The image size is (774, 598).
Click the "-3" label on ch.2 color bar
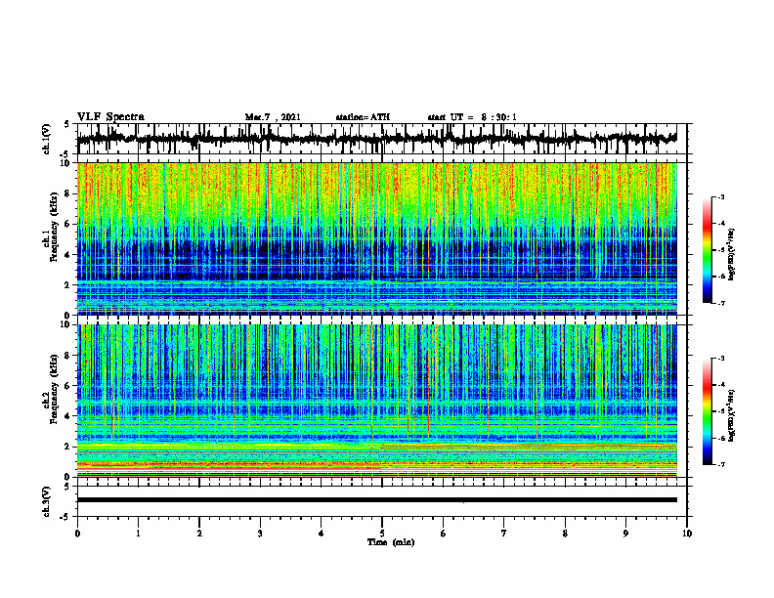click(x=721, y=359)
